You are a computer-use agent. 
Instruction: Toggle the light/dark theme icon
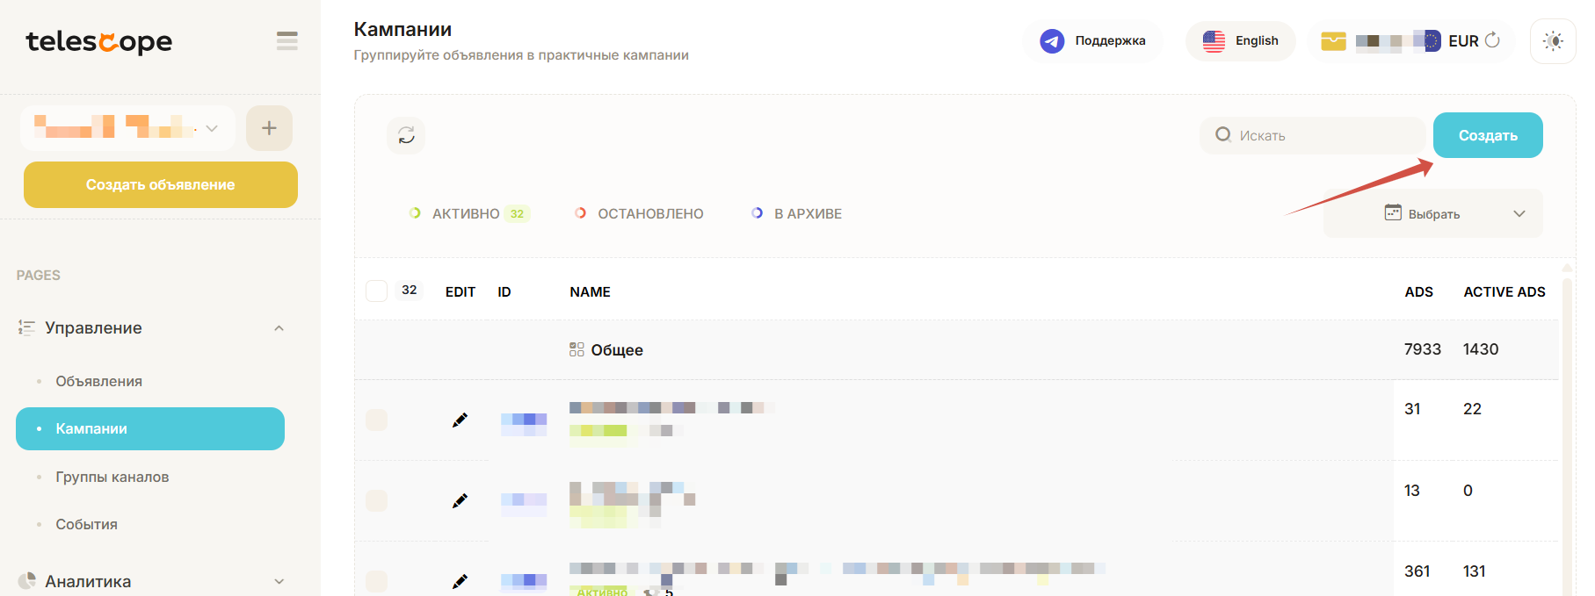pyautogui.click(x=1552, y=41)
